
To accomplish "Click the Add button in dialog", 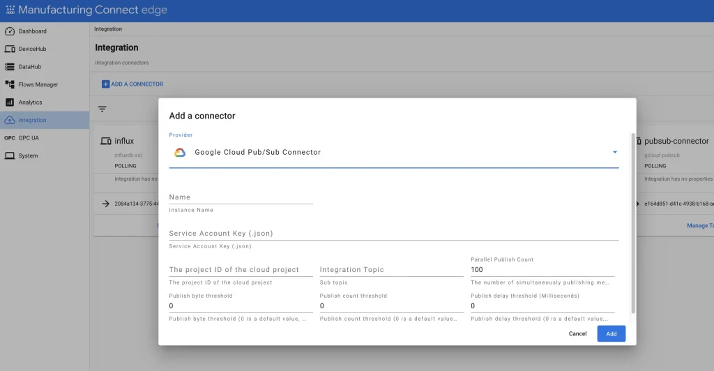I will tap(611, 333).
